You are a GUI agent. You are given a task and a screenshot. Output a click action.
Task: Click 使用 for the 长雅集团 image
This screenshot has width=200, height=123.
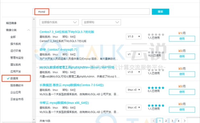point(182,92)
